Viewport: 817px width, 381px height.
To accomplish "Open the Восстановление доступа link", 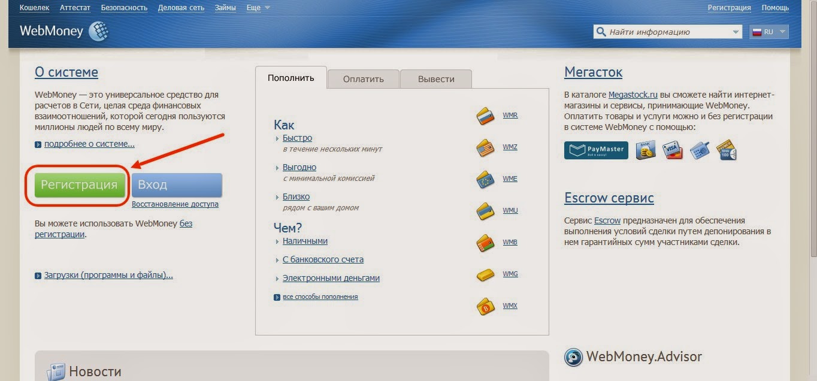I will pos(175,204).
